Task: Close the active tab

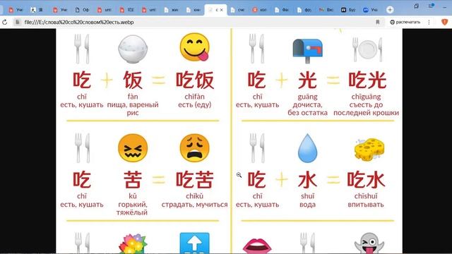Action: [x=221, y=10]
